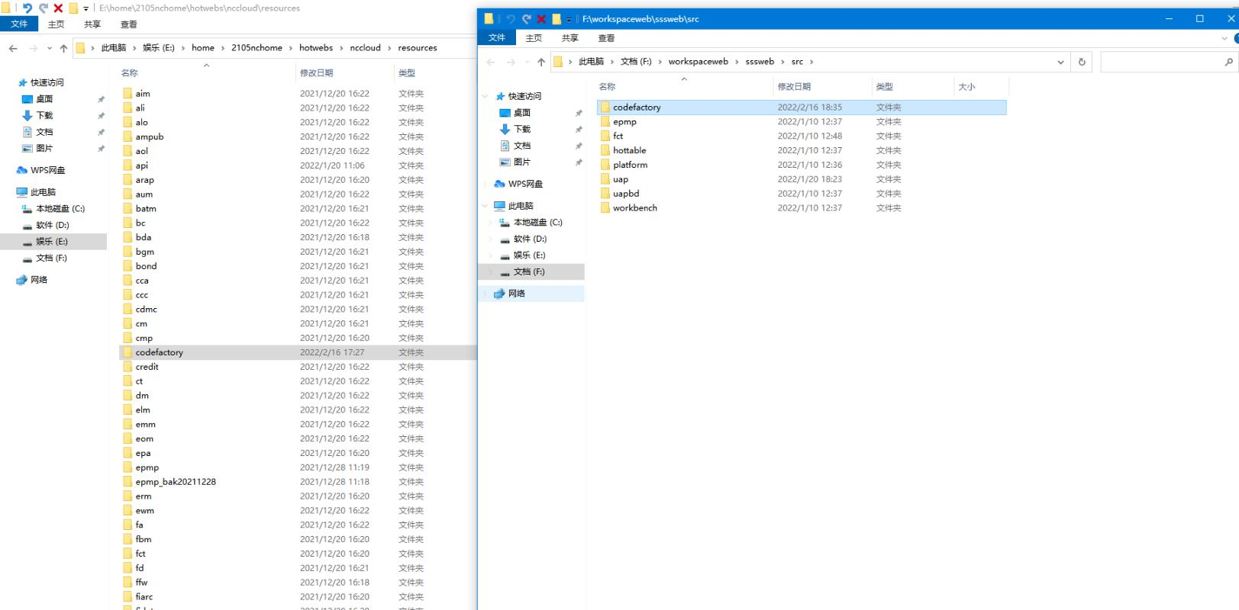
Task: Click back arrow in left window
Action: tap(13, 48)
